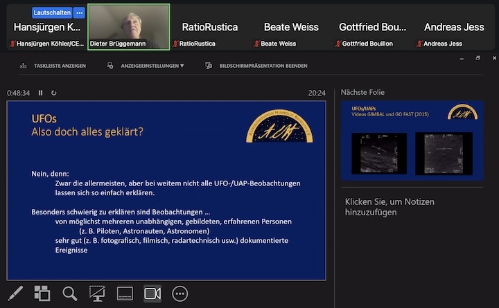This screenshot has height=308, width=499.
Task: Open more options for Hansjürgen tile
Action: pos(80,12)
